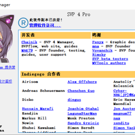The height and width of the screenshot is (135, 135).
Task: Click the name Andreas Scheuermann
Action: click(43, 91)
